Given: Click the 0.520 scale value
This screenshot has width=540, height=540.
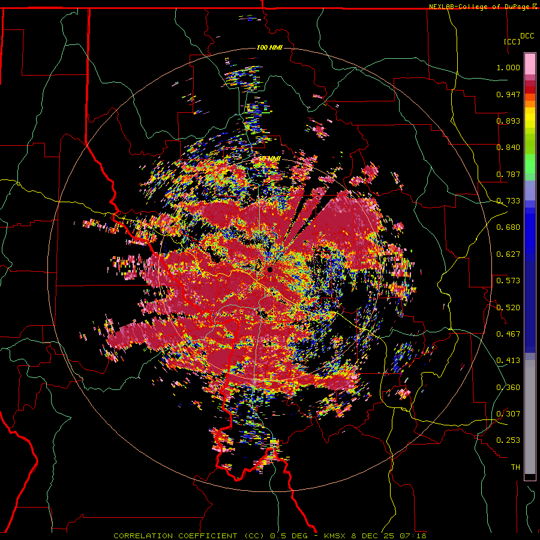Looking at the screenshot, I should pyautogui.click(x=508, y=308).
